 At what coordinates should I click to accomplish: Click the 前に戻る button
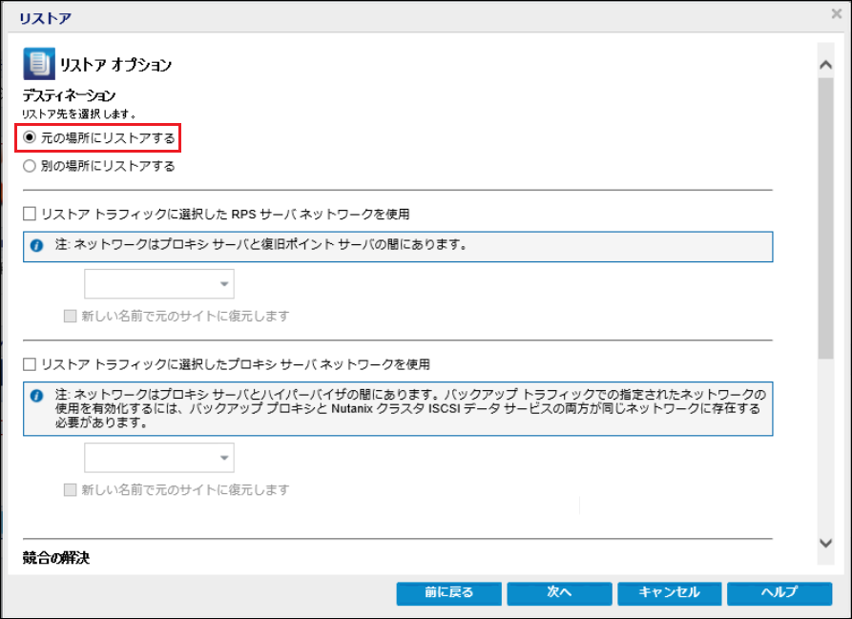(x=447, y=592)
